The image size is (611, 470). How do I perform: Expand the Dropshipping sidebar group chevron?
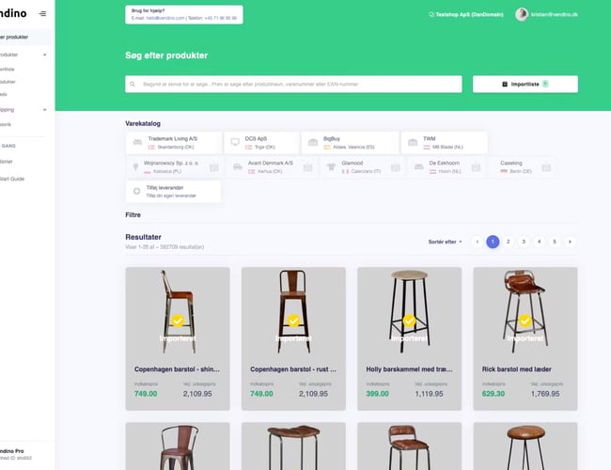point(45,110)
